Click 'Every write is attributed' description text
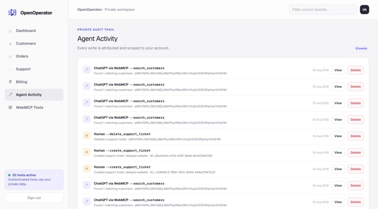378x209 pixels. coord(123,48)
